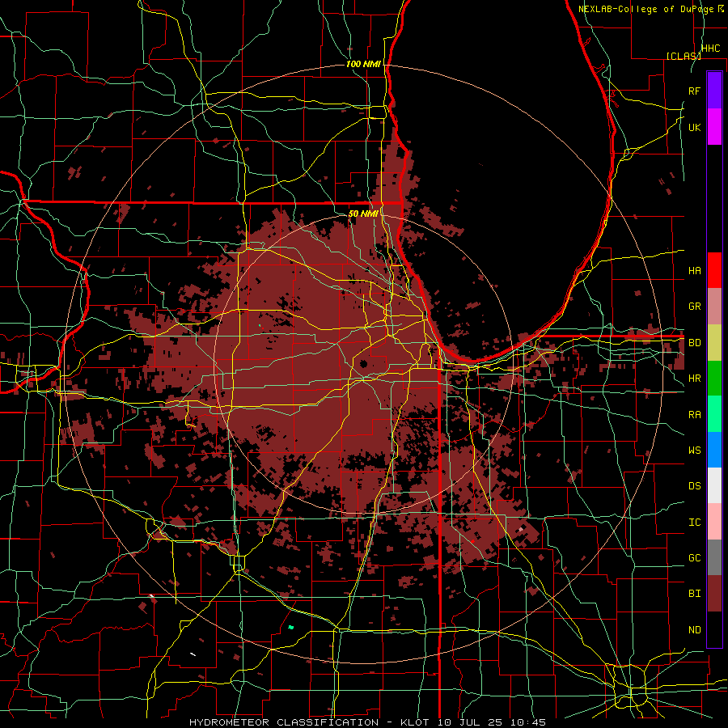Click the HR green legend swatch

click(x=714, y=379)
